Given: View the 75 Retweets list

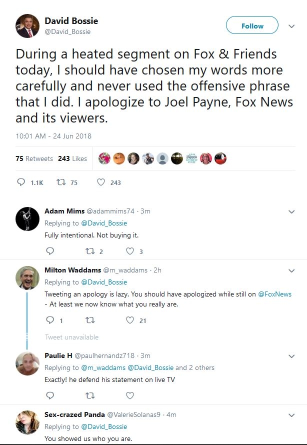Looking at the screenshot, I should coord(34,158).
